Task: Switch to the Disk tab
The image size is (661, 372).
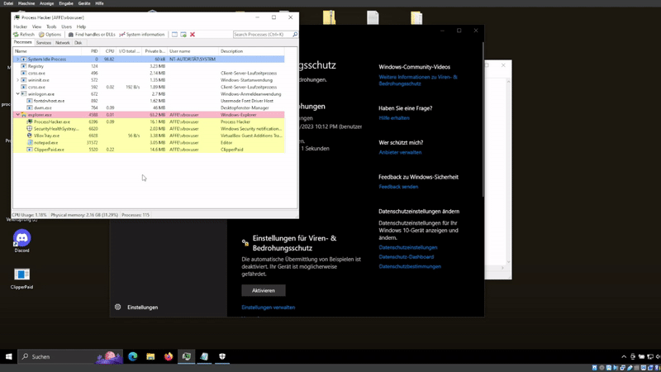Action: click(x=78, y=43)
